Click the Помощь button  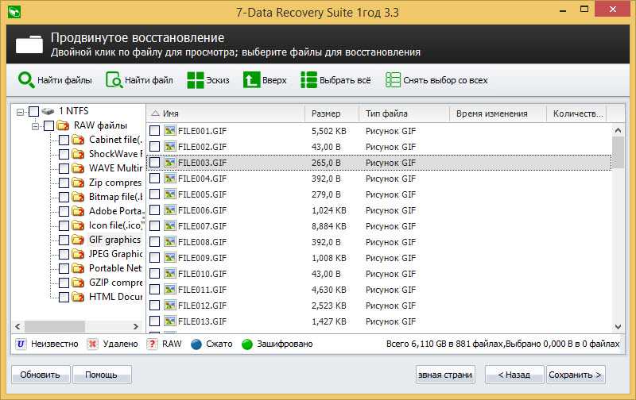point(102,375)
